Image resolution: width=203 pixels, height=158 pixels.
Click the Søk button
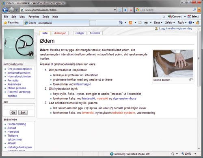23,112
